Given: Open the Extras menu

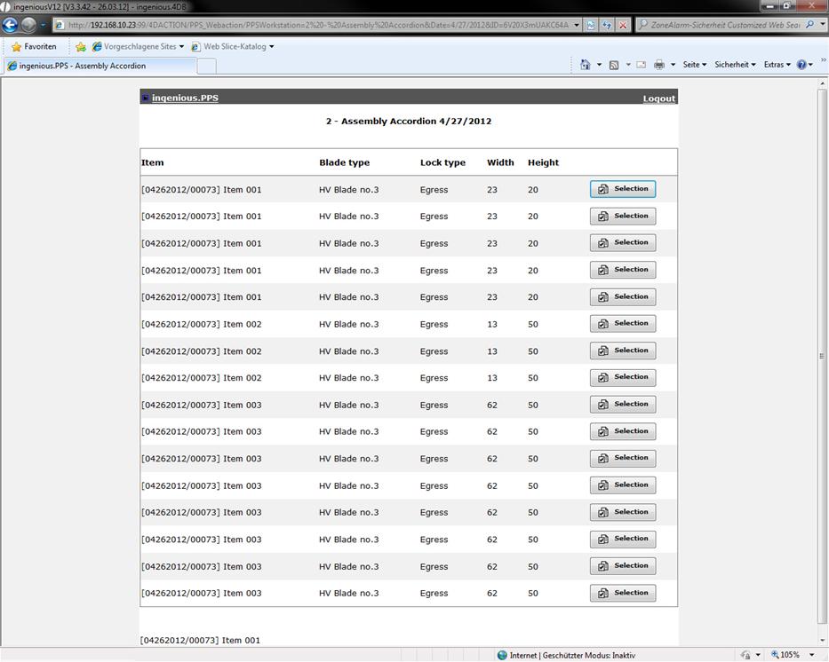Looking at the screenshot, I should tap(777, 65).
